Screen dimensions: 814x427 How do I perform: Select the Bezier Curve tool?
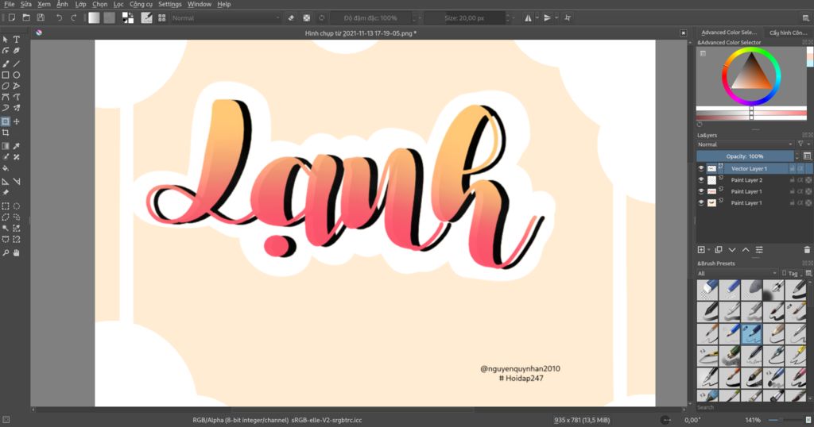tap(6, 97)
